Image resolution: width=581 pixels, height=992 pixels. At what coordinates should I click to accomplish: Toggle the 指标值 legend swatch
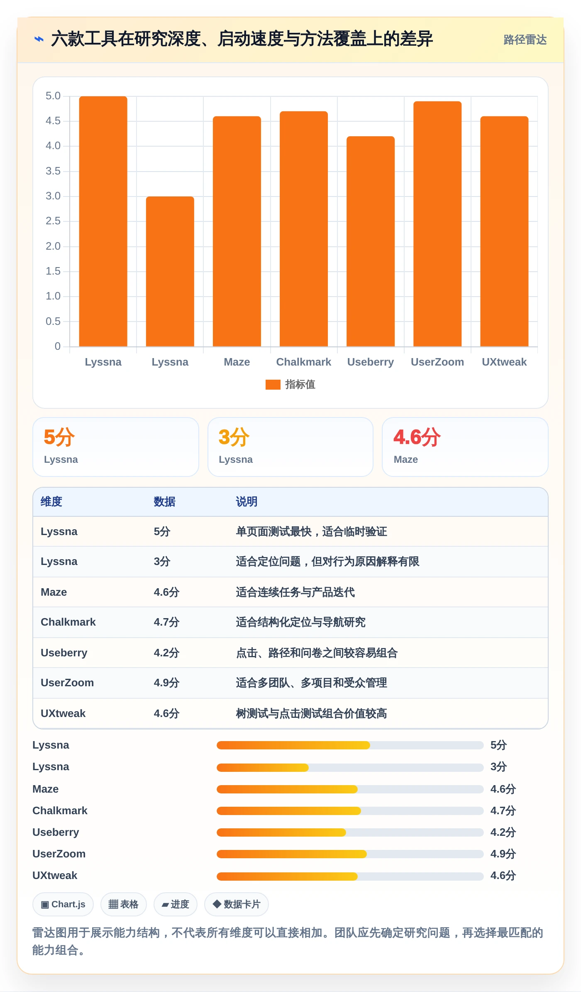coord(273,385)
